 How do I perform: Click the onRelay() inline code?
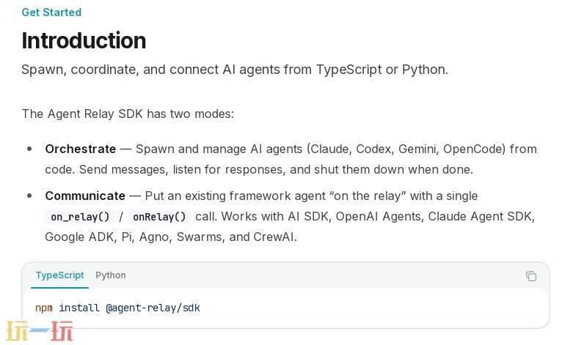(159, 217)
